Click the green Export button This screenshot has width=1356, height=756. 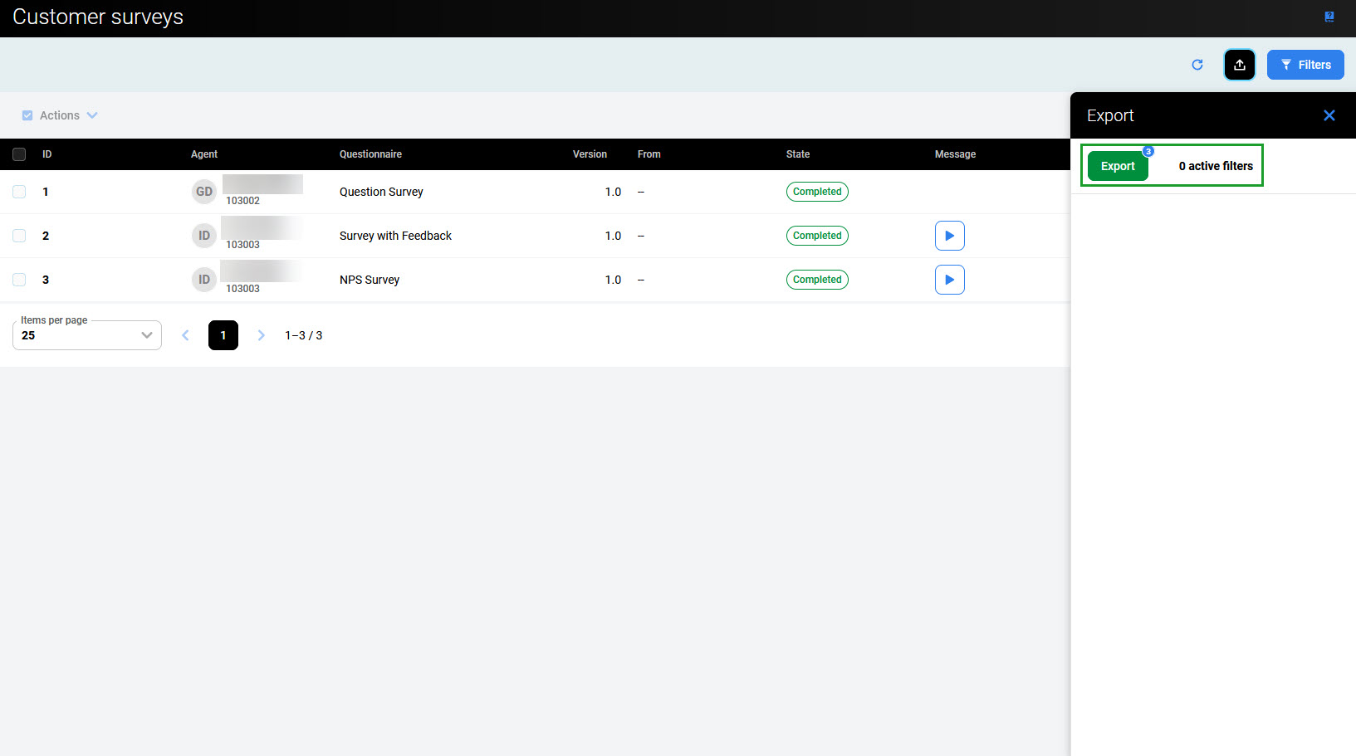[x=1117, y=166]
